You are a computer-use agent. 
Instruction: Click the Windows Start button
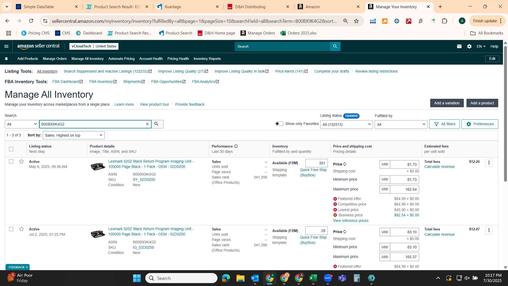137,278
